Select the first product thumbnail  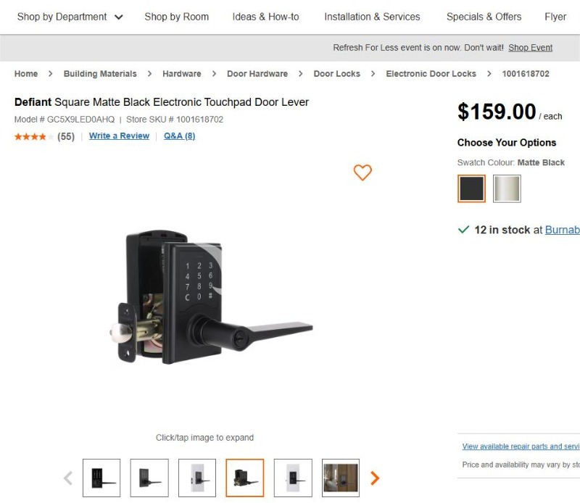101,478
